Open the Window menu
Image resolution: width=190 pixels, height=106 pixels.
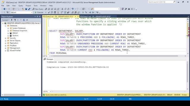(43, 6)
